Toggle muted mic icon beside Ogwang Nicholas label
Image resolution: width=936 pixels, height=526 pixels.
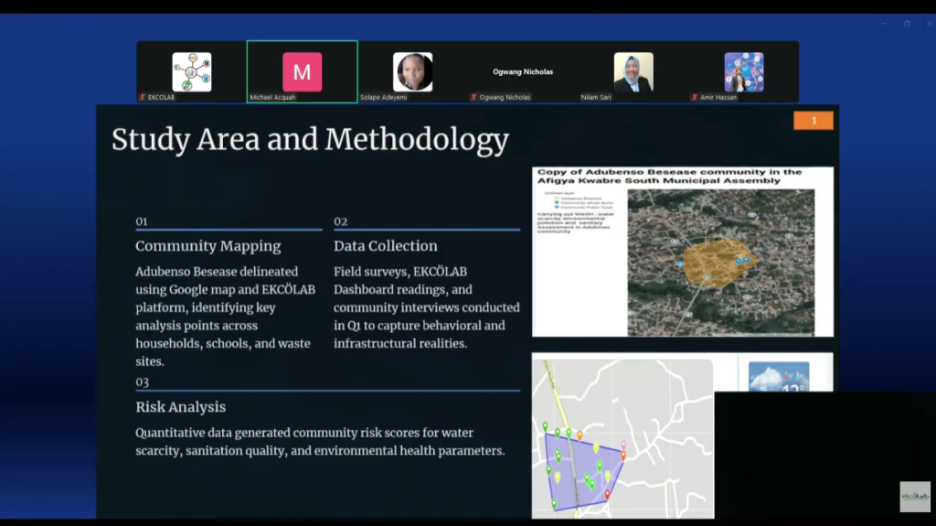coord(473,97)
